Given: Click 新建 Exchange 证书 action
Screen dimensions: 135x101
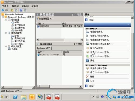Looking at the screenshot, I should coord(101,52).
